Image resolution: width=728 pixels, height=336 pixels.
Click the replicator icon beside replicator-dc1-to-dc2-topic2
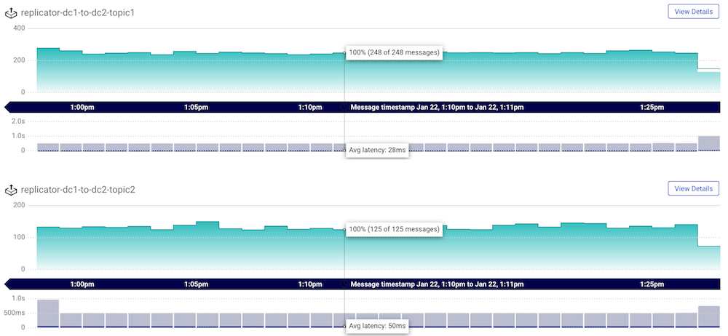11,189
